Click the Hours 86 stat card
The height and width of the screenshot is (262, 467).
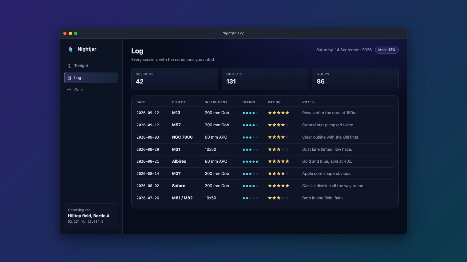[x=355, y=79]
